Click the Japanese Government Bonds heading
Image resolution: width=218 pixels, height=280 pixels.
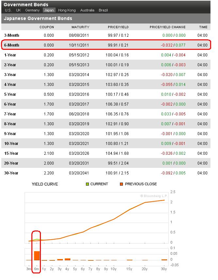[x=38, y=18]
